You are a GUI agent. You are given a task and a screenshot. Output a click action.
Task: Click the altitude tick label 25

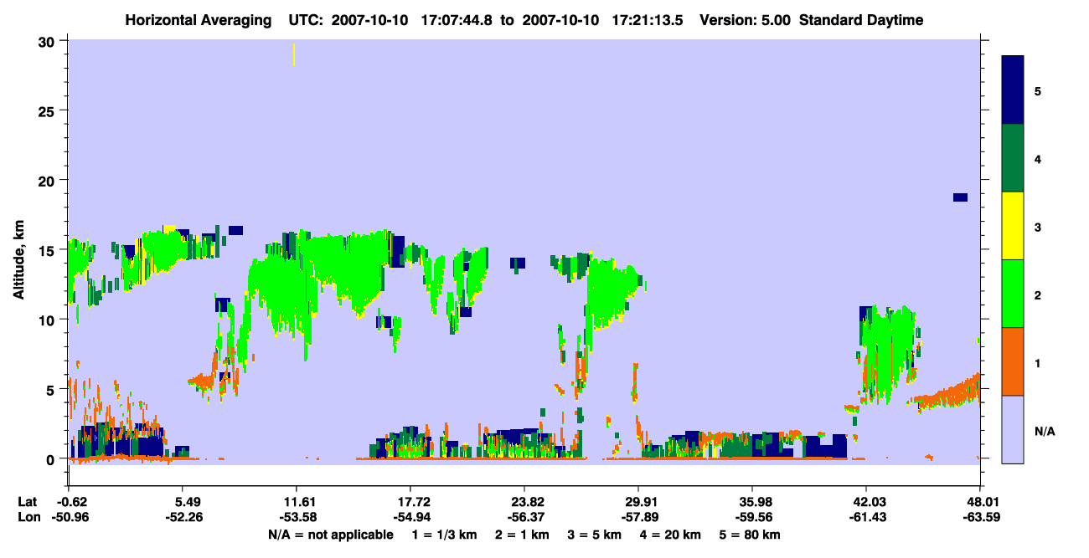point(49,110)
